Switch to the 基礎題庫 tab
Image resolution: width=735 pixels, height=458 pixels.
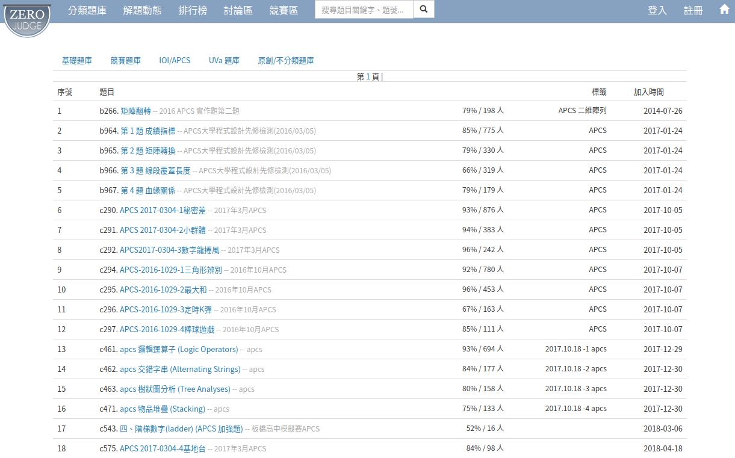(77, 61)
